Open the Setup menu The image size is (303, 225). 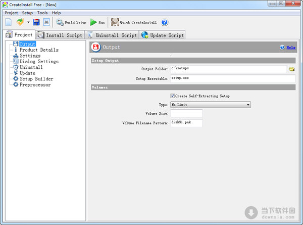pyautogui.click(x=27, y=13)
